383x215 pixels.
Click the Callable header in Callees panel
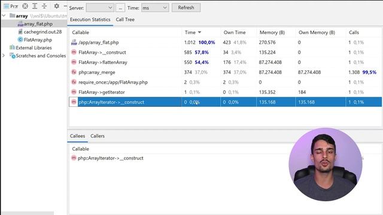click(80, 149)
